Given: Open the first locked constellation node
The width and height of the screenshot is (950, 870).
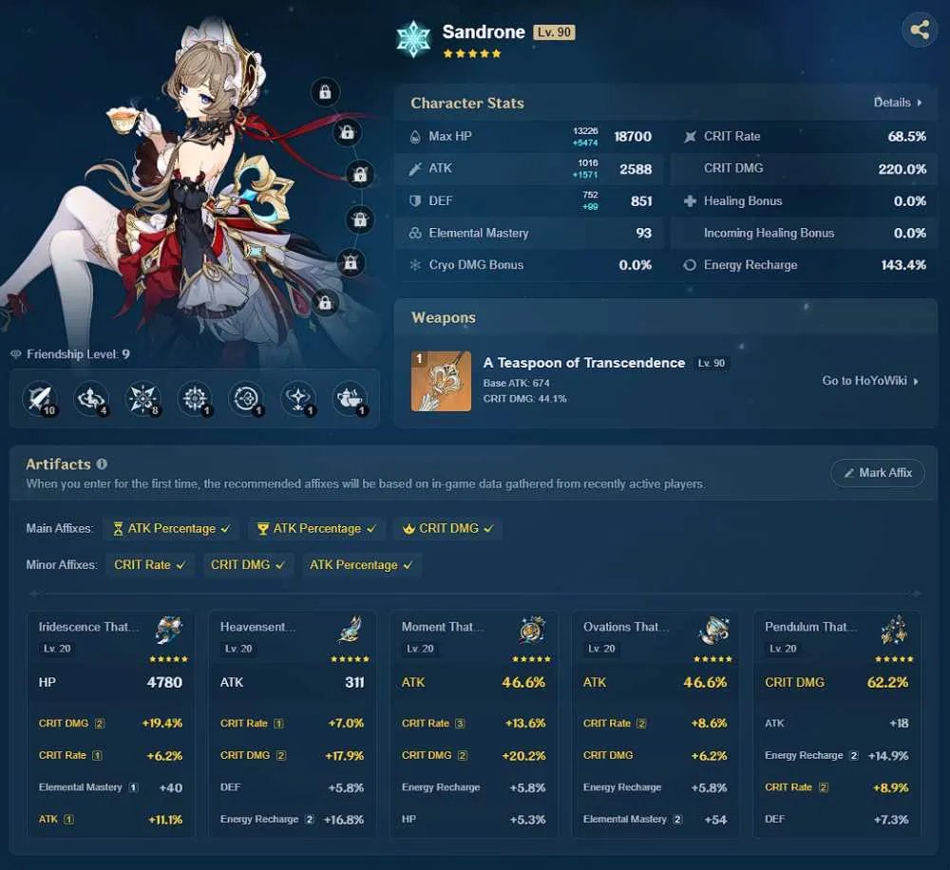Looking at the screenshot, I should click(325, 92).
